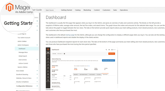Open the Operations top menu
This screenshot has height=91, width=165.
[124, 10]
